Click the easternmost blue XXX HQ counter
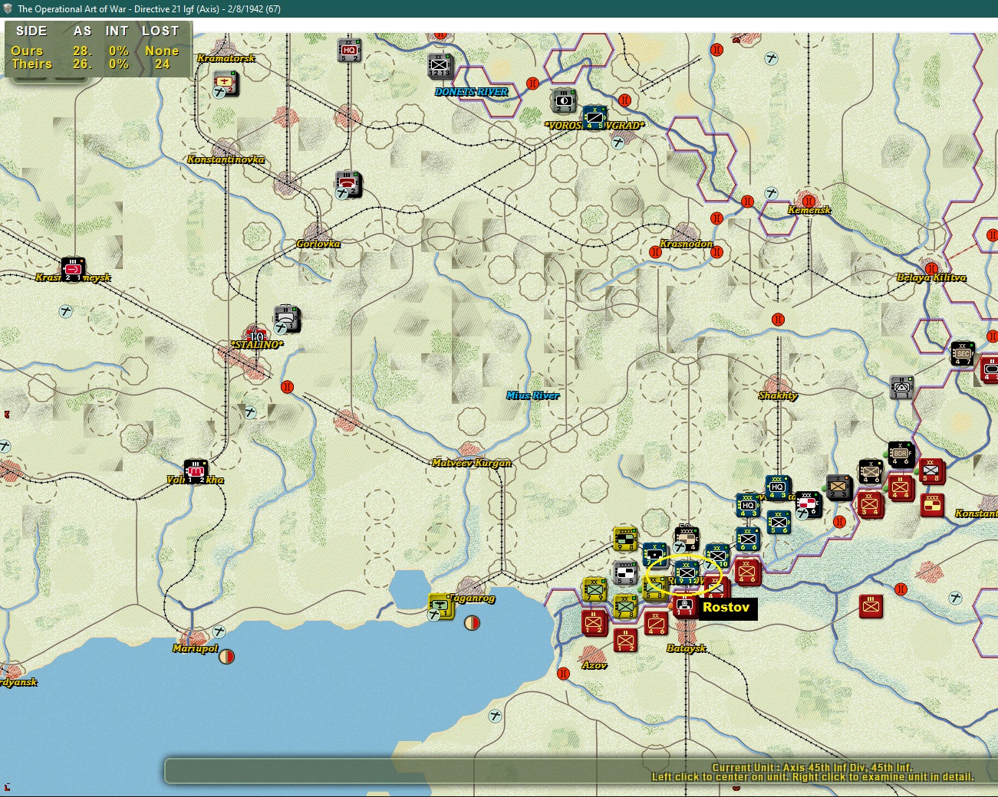The height and width of the screenshot is (797, 998). pos(778,488)
